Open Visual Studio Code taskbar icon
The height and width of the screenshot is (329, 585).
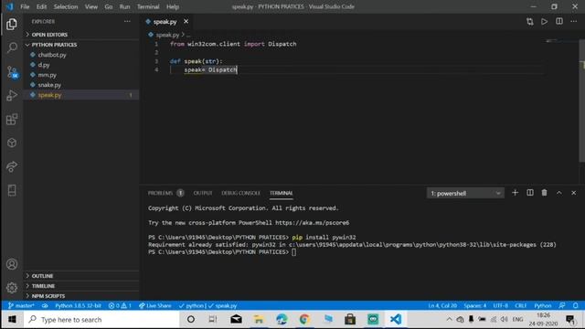(x=396, y=319)
